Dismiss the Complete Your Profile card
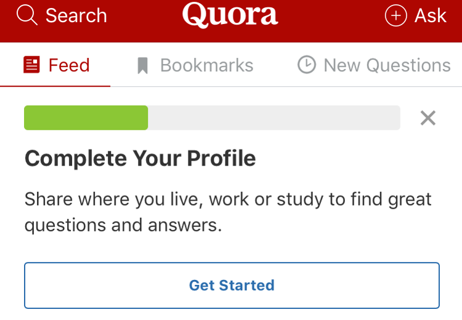Image resolution: width=462 pixels, height=320 pixels. [428, 118]
